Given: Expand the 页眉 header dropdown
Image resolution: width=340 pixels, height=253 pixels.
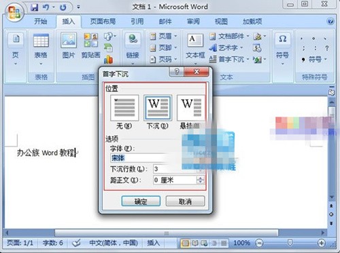Looking at the screenshot, I should tap(175, 36).
